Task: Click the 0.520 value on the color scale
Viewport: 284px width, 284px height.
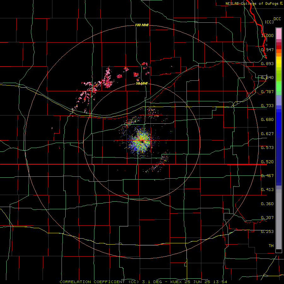Action: 267,162
